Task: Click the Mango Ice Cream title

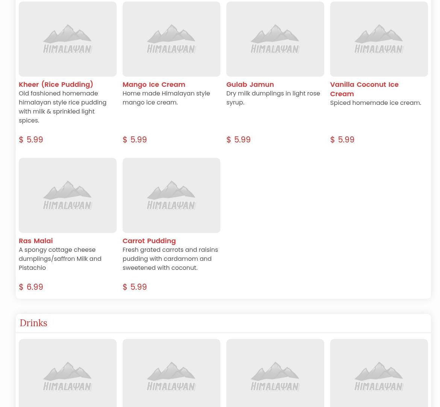Action: pyautogui.click(x=154, y=85)
